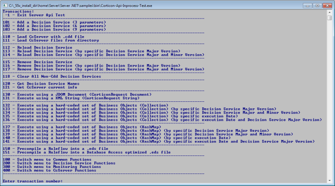Screen dimensions: 335x186
Task: Click line 130 Execute using a JDOM Document
Action: 77,95
